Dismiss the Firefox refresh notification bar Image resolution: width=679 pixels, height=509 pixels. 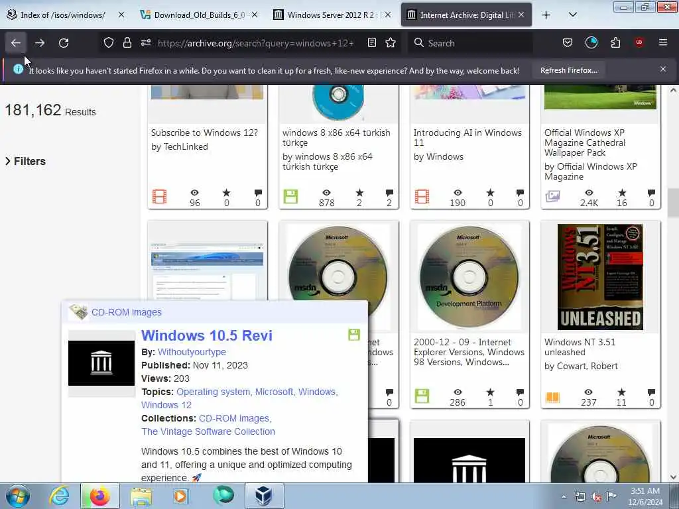point(663,69)
